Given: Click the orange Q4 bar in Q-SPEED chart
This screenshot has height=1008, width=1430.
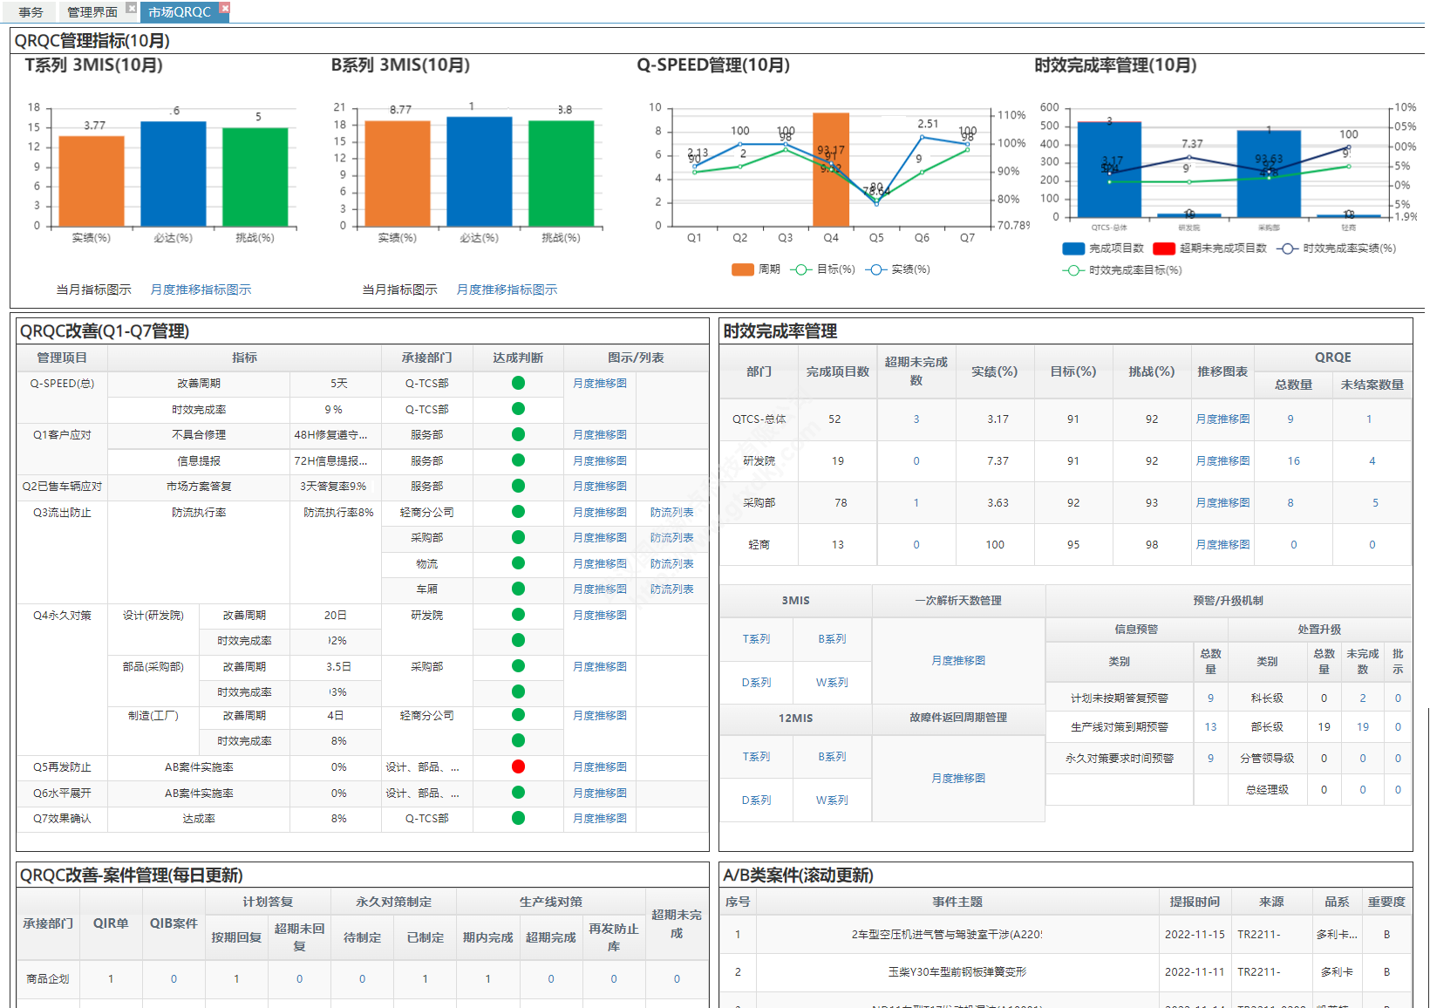Looking at the screenshot, I should point(830,169).
